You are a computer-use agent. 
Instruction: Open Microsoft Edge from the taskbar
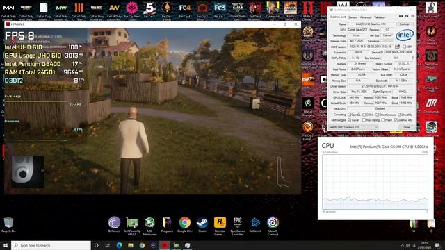pyautogui.click(x=119, y=245)
